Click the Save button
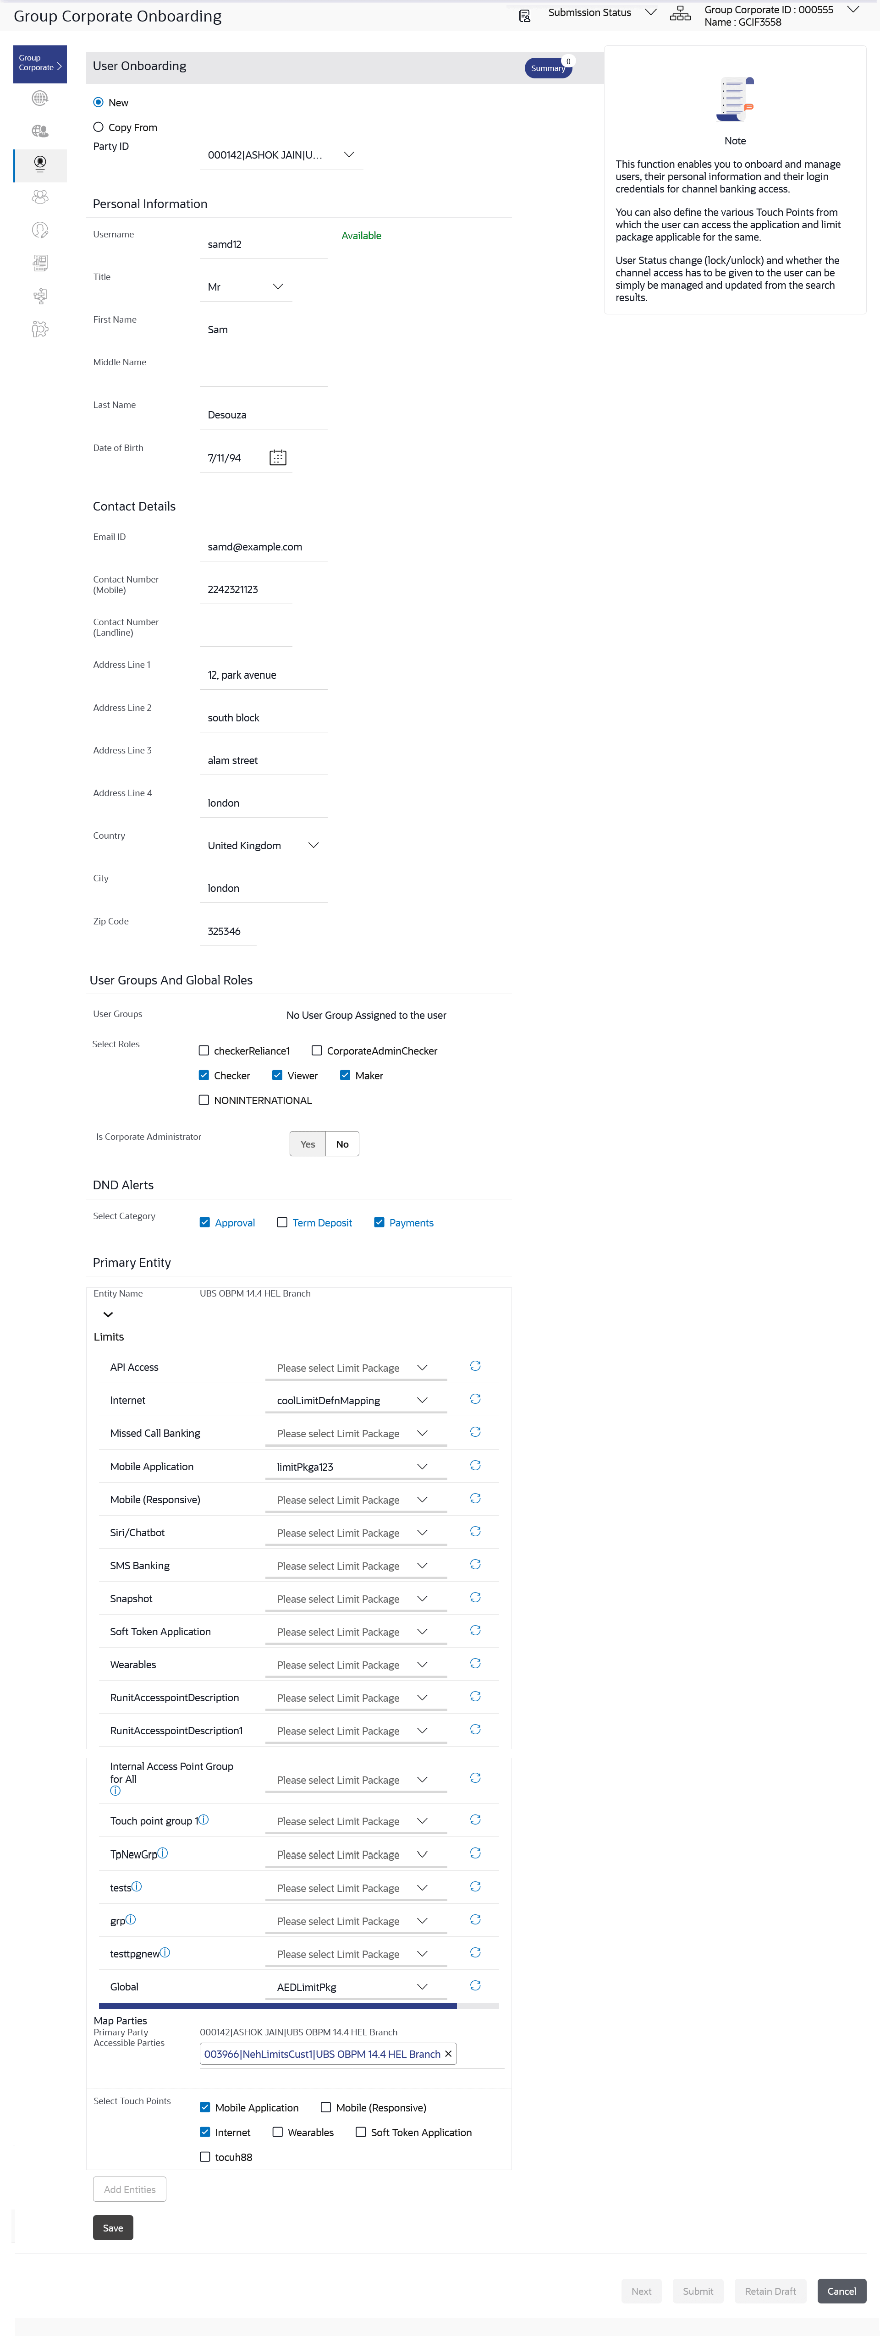 pyautogui.click(x=112, y=2228)
